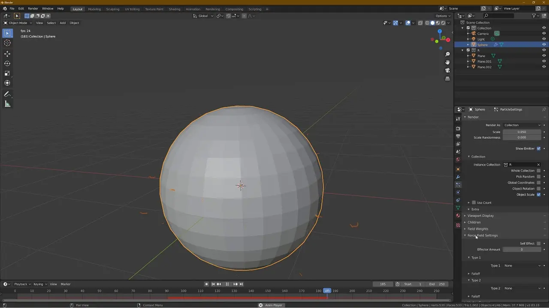Hide the Camera in the outliner
Viewport: 549px width, 308px height.
point(544,33)
